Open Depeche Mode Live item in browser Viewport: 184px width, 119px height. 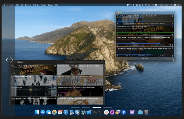61,95
